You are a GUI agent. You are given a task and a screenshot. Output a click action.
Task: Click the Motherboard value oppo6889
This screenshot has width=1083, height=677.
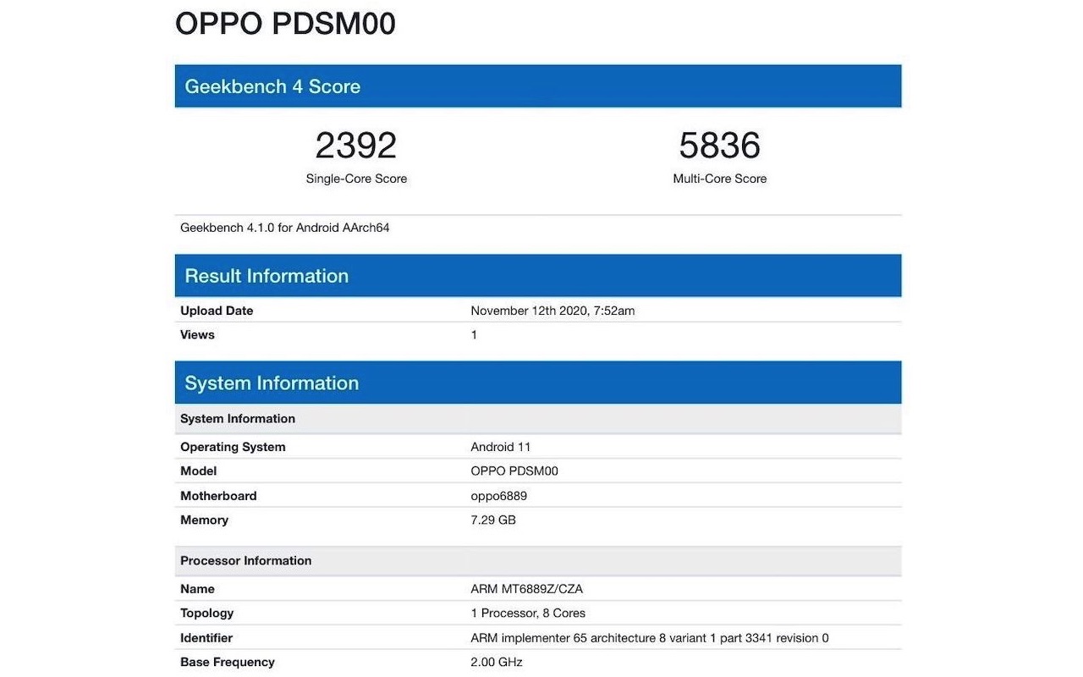499,495
